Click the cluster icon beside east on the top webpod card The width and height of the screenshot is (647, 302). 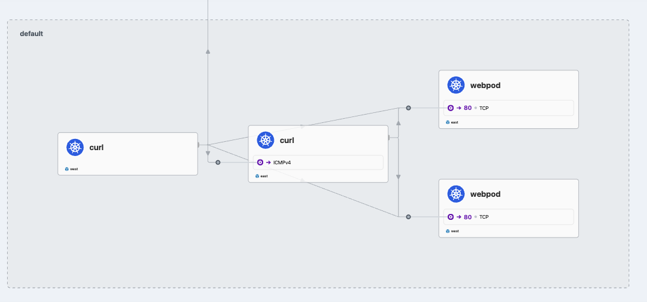pyautogui.click(x=448, y=122)
